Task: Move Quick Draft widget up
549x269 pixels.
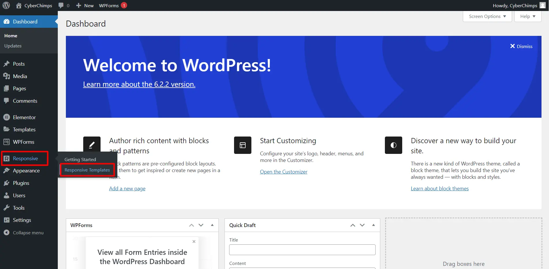Action: [x=353, y=225]
